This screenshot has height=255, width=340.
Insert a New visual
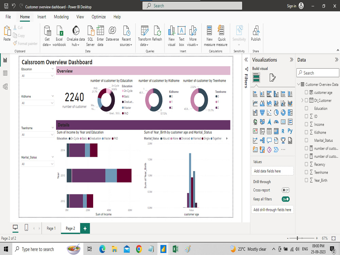point(171,36)
